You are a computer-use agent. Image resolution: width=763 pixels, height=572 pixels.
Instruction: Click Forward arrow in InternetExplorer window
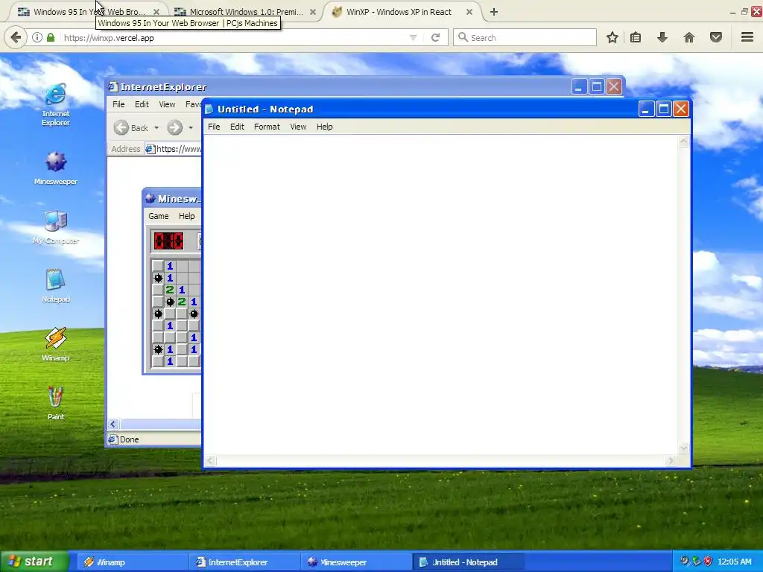click(x=174, y=128)
